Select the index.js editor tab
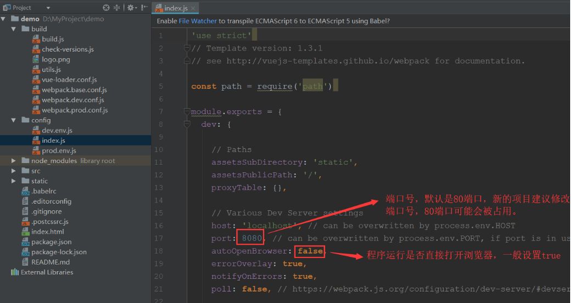This screenshot has width=574, height=303. pos(176,8)
